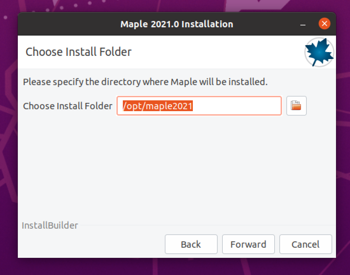Click the white header strip between heading and logo
Screen dimensions: 350x275
216,52
